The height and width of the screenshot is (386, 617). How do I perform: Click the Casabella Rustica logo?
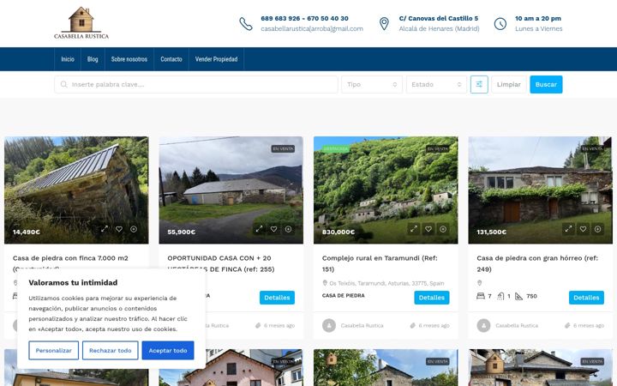(81, 22)
